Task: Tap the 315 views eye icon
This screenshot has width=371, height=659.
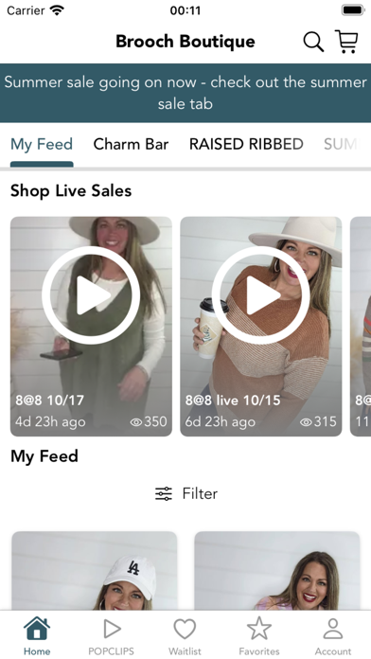Action: 306,422
